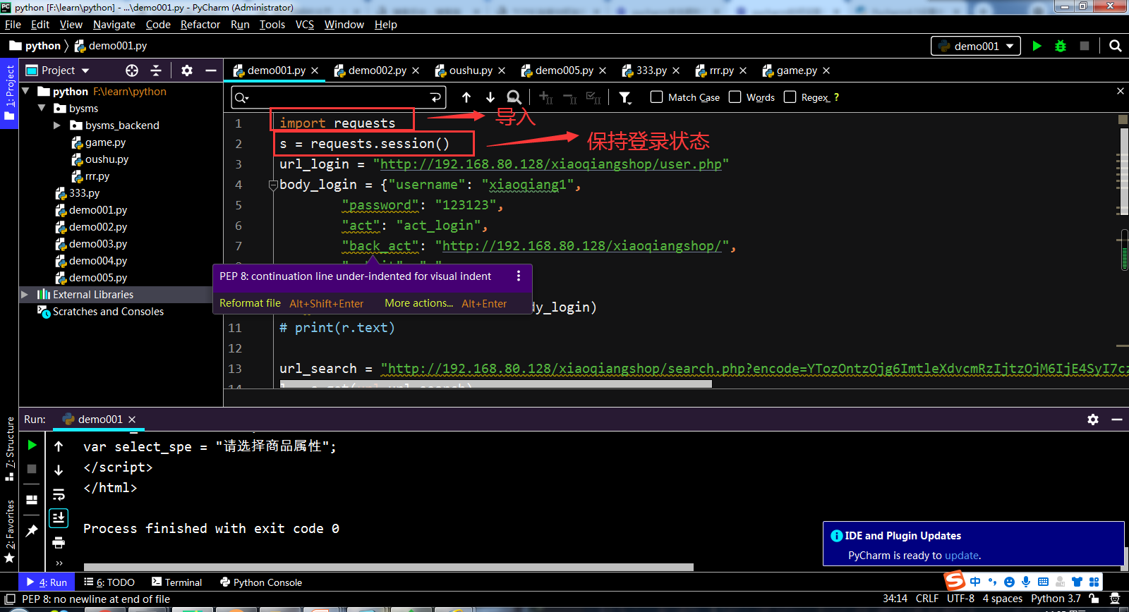Click the update link in the notification
The width and height of the screenshot is (1129, 612).
962,556
